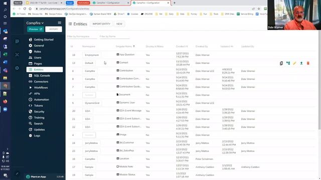Open the Dynamic User entity name
Image resolution: width=321 pixels, height=180 pixels.
point(127,102)
